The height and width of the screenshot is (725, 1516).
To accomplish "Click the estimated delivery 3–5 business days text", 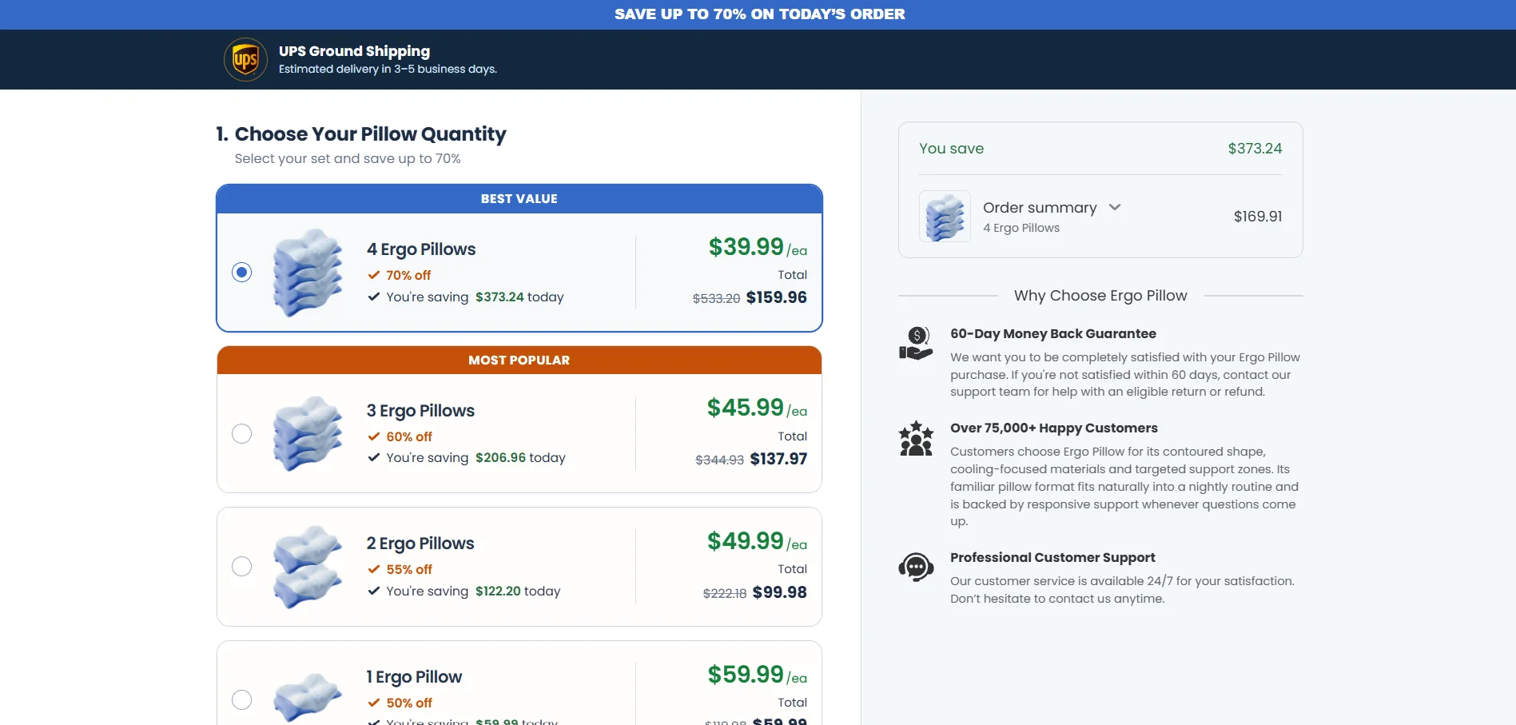I will click(x=388, y=70).
